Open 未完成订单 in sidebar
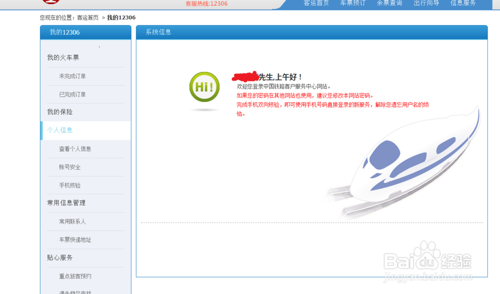 click(72, 76)
